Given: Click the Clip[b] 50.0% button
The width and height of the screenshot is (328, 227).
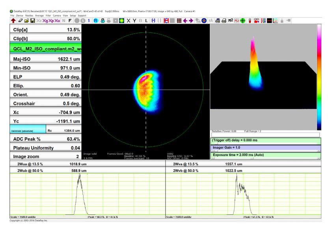Looking at the screenshot, I should pyautogui.click(x=46, y=38).
